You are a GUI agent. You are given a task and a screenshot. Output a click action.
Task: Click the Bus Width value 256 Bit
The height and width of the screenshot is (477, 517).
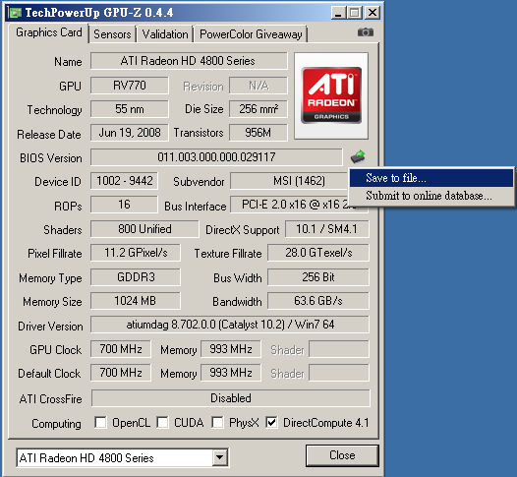click(318, 277)
